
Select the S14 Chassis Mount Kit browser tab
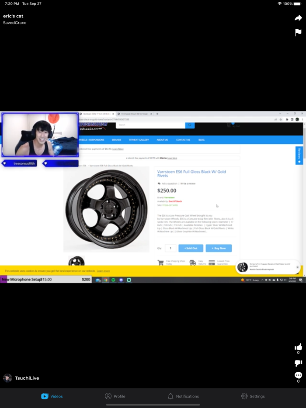[134, 114]
